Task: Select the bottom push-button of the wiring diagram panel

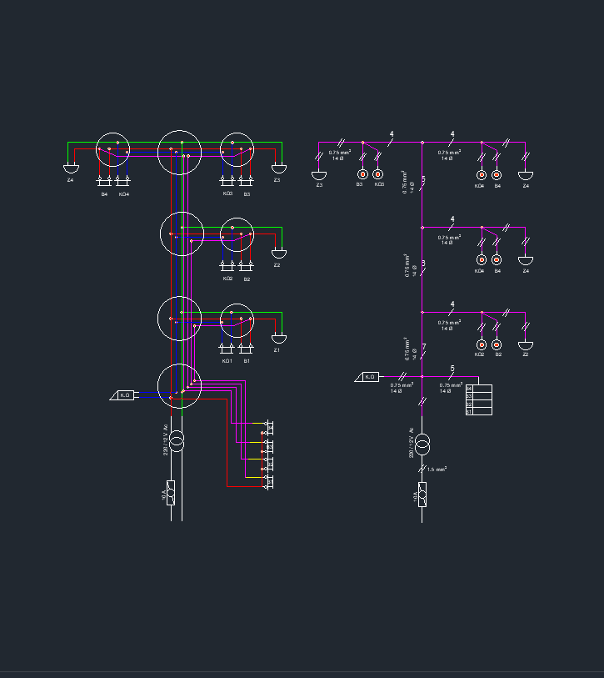Action: (x=267, y=482)
